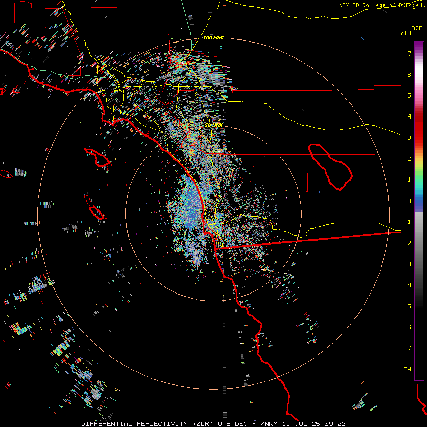Image resolution: width=427 pixels, height=427 pixels.
Task: Select the -6 tick on color scale
Action: click(408, 327)
